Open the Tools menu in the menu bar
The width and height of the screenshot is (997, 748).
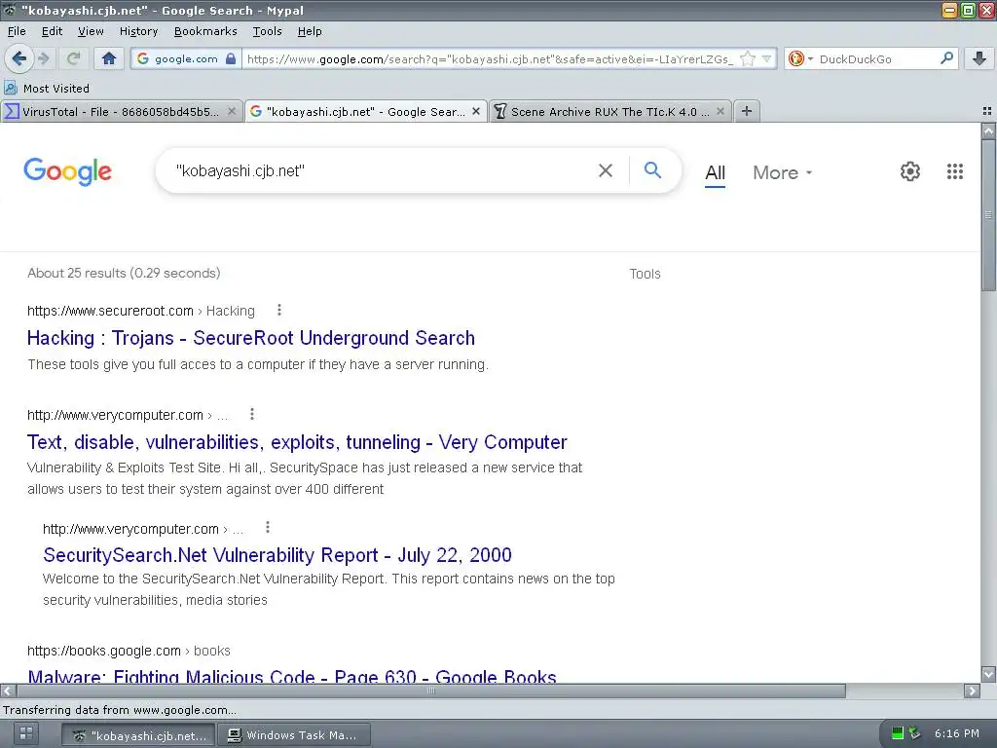pyautogui.click(x=267, y=31)
